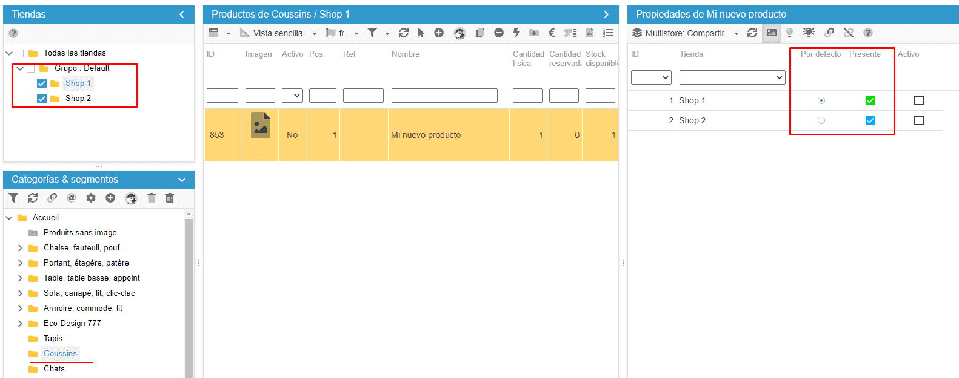Enable Activo checkbox for Shop 1

[x=919, y=100]
